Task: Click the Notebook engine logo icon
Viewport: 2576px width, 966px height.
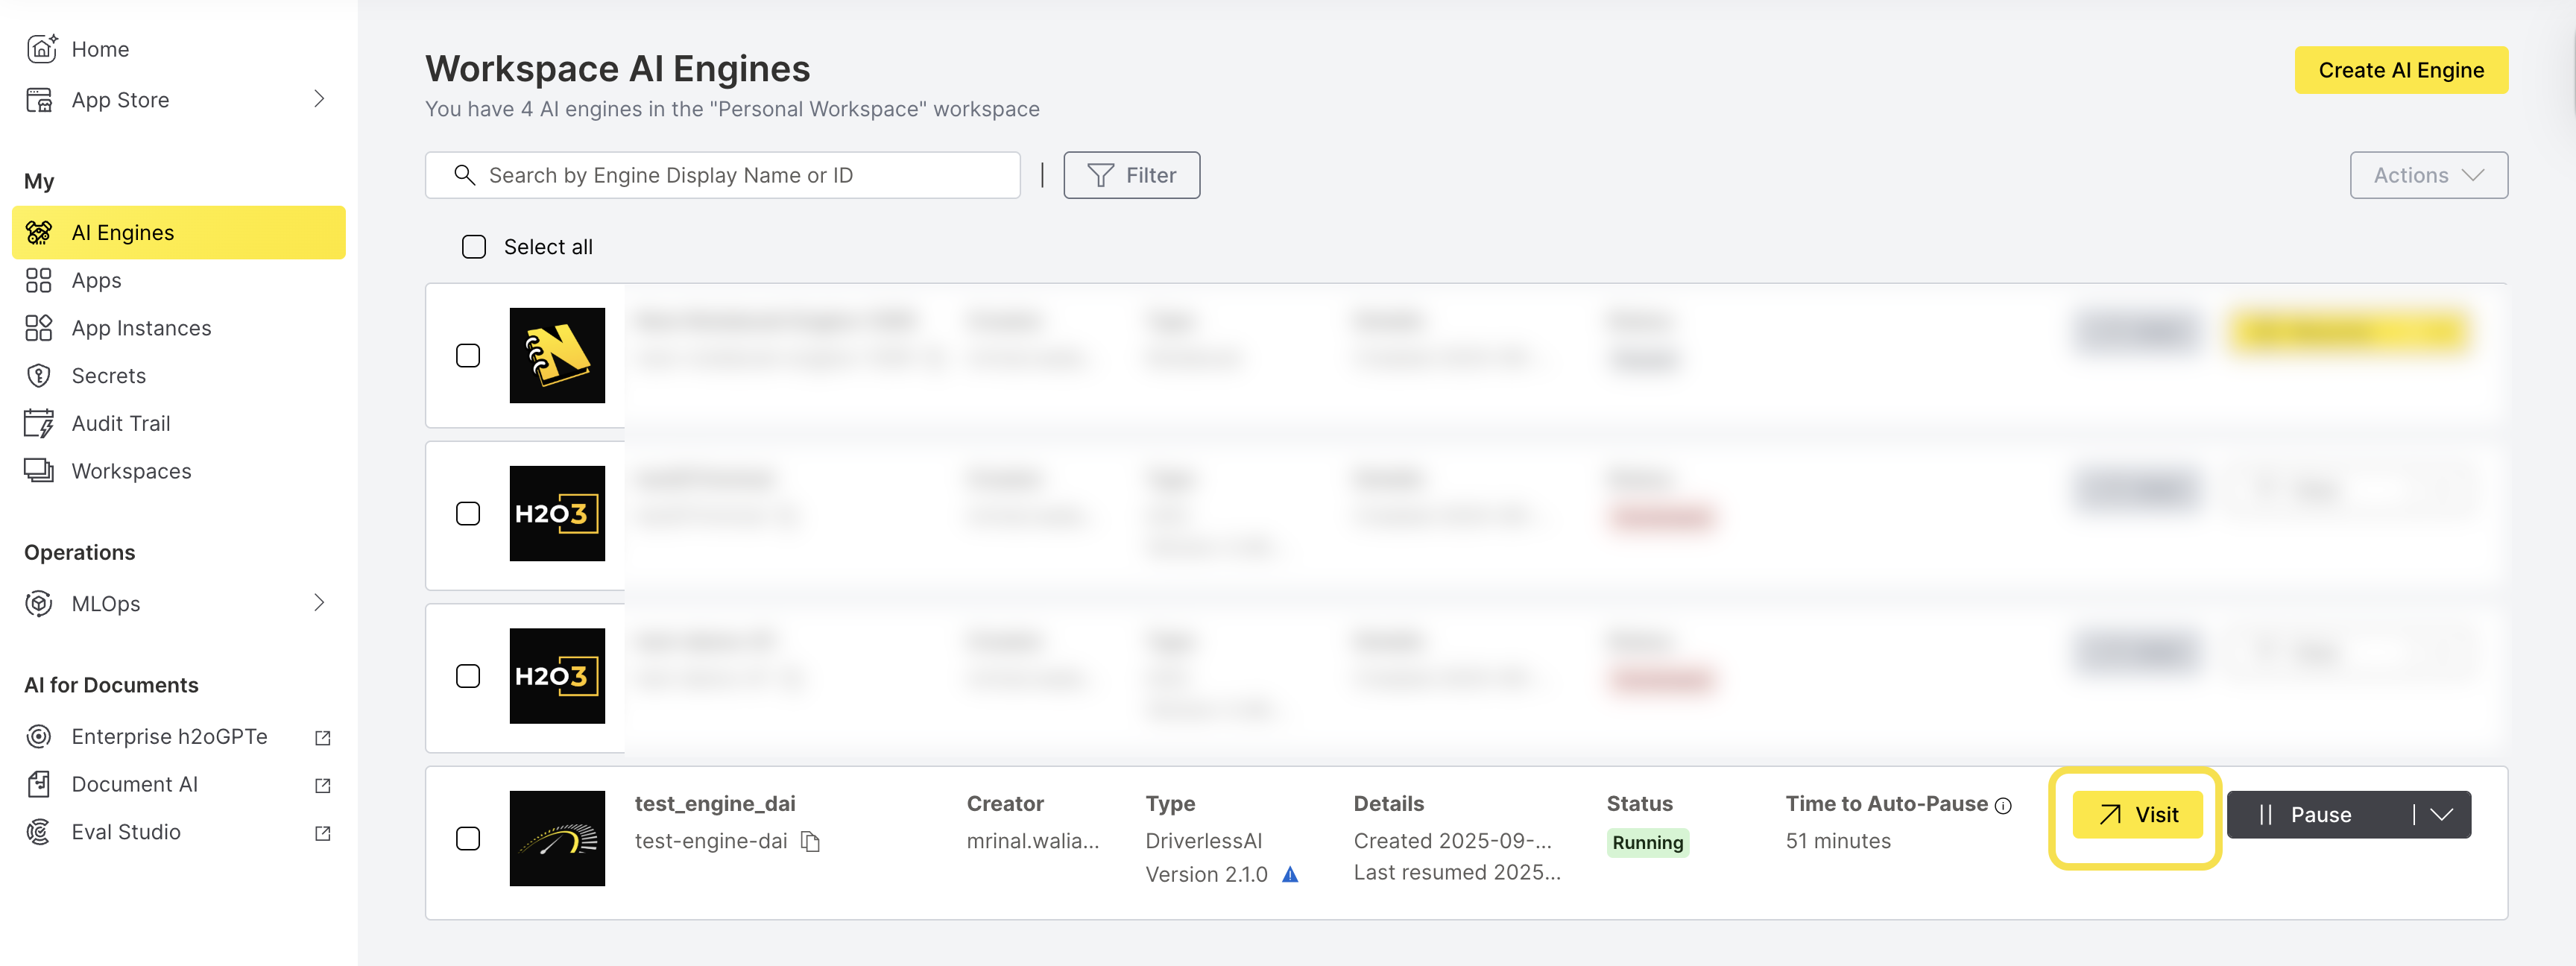Action: [557, 356]
